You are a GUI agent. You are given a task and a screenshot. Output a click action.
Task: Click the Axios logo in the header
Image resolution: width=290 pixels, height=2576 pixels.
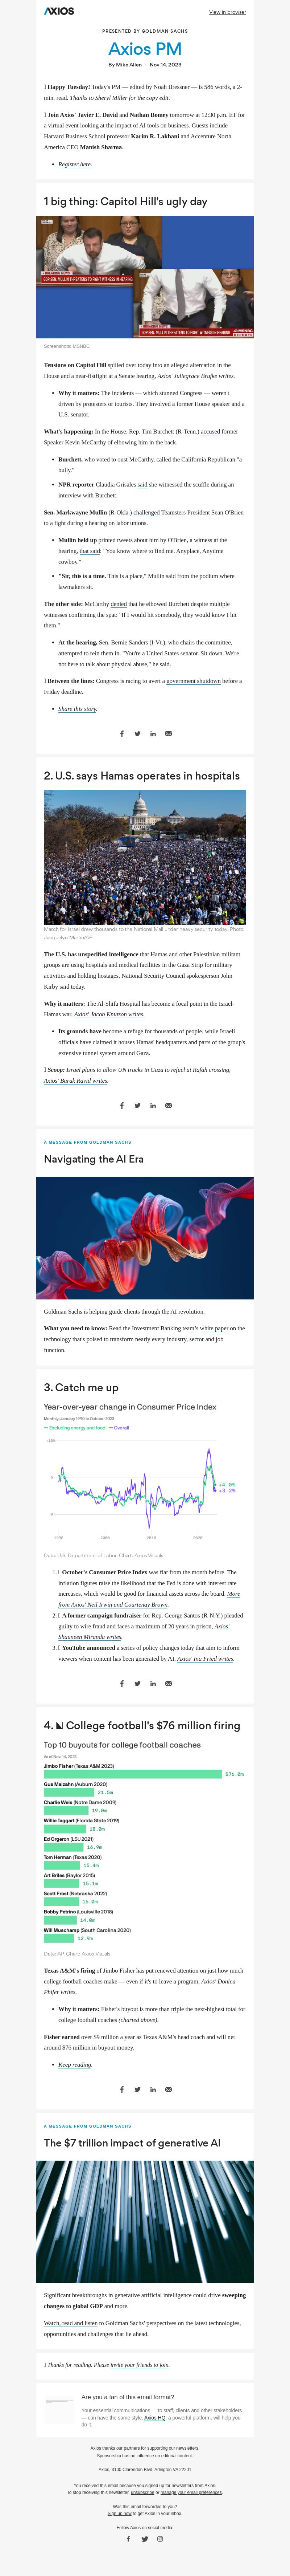[x=59, y=12]
